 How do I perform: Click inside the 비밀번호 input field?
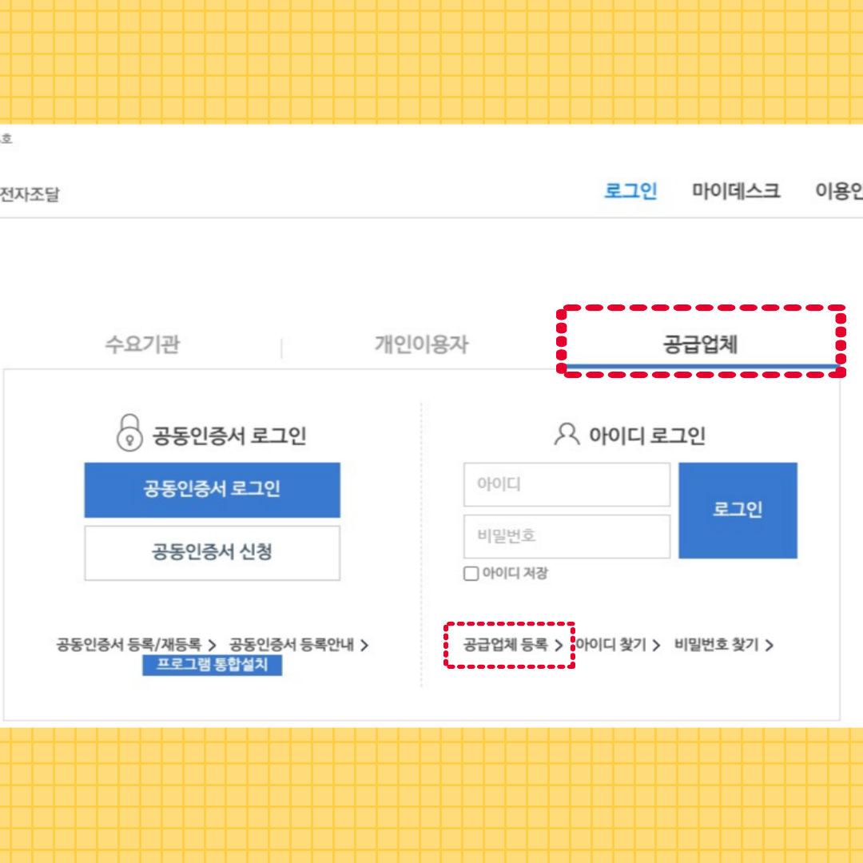click(x=567, y=536)
